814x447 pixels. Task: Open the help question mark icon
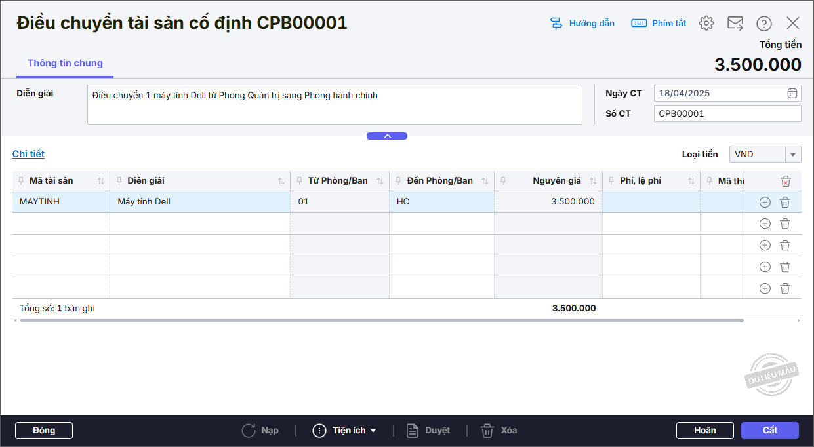tap(763, 24)
